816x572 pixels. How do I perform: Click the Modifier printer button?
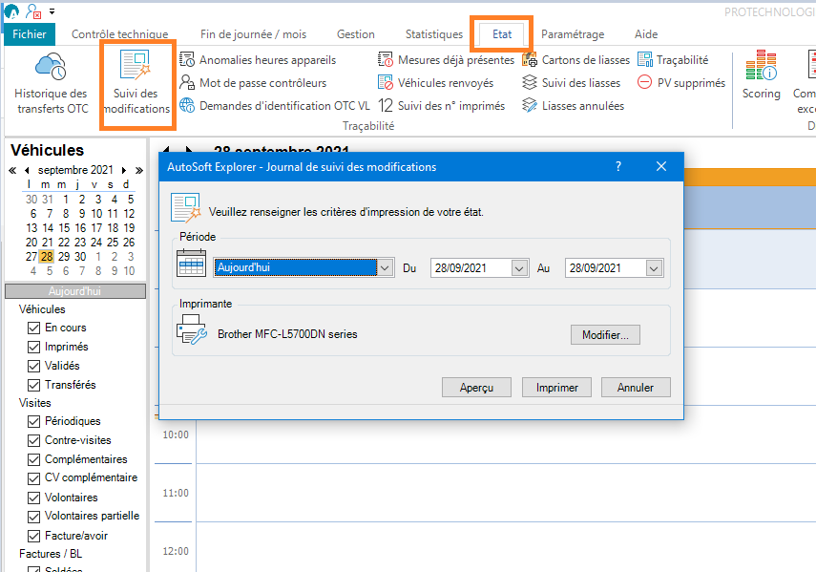click(x=608, y=334)
